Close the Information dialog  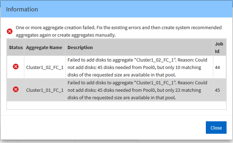point(216,128)
